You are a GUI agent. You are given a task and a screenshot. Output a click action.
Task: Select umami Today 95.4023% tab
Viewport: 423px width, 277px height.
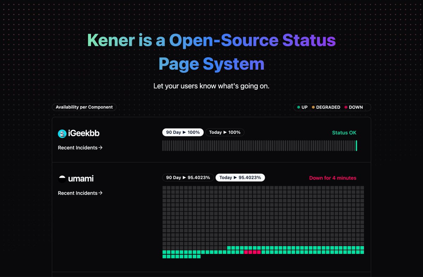(x=240, y=177)
